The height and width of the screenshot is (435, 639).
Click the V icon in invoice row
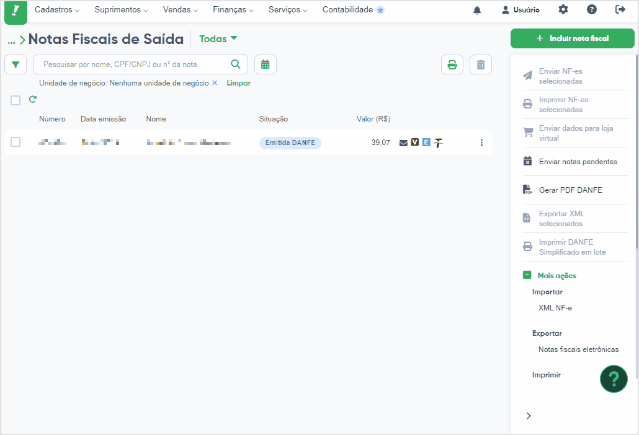pos(415,142)
